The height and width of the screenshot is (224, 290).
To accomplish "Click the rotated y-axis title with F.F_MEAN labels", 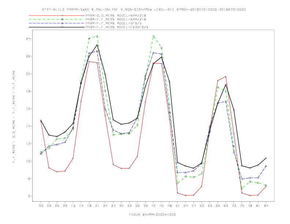I will 14,117.
